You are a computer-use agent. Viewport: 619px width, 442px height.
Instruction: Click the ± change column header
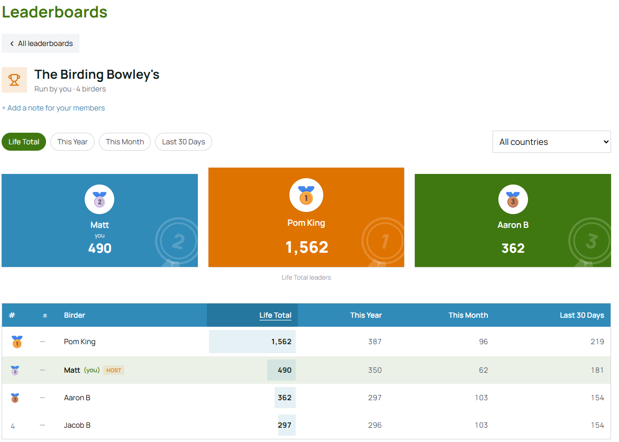[45, 315]
